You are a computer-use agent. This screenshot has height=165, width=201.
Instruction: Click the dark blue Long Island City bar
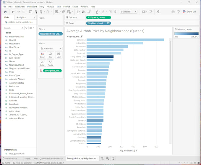tap(100, 56)
